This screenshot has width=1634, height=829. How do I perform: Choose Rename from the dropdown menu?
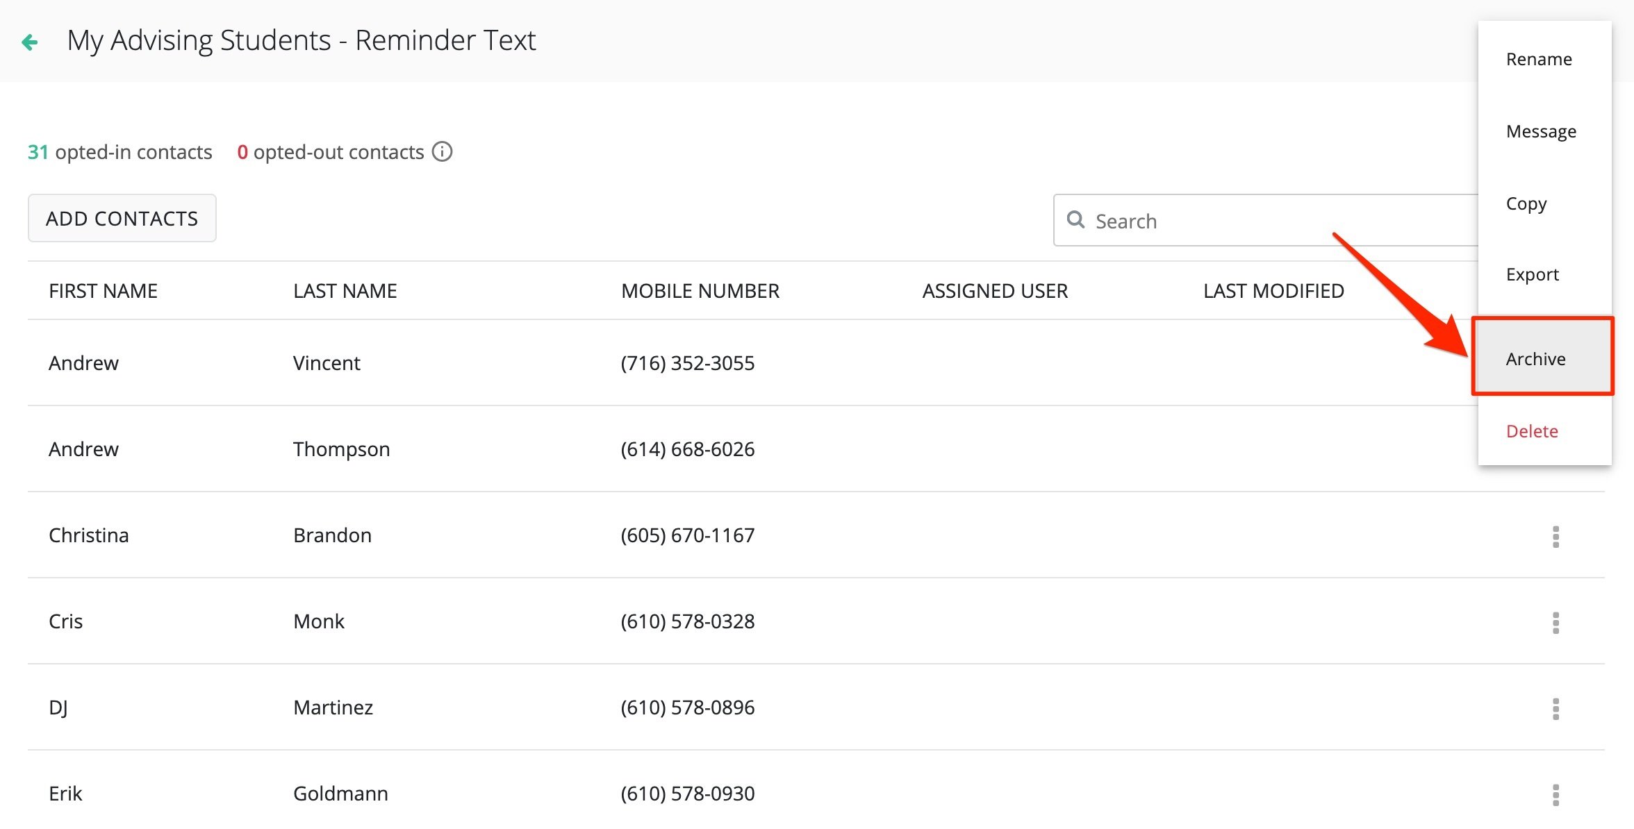(1538, 59)
